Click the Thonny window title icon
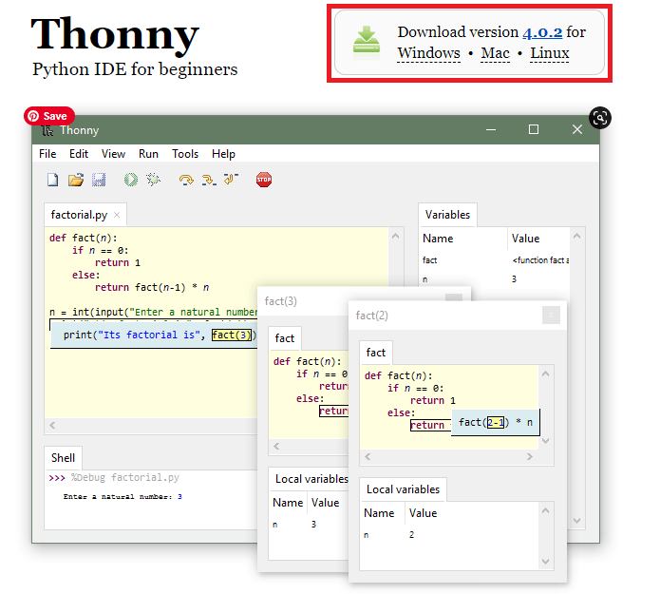660x594 pixels. click(47, 130)
